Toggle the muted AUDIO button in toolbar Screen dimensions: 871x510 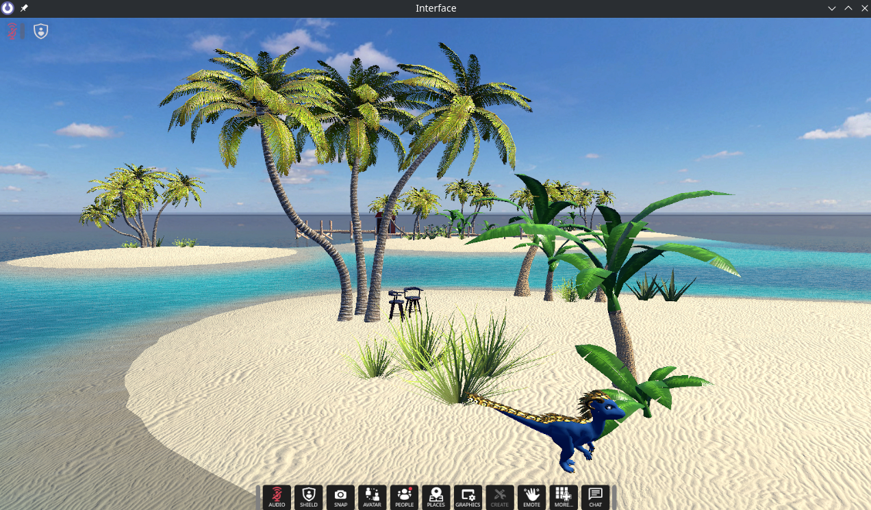coord(277,497)
